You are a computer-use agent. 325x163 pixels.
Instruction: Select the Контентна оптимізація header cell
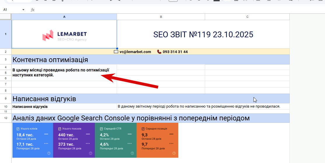151,60
